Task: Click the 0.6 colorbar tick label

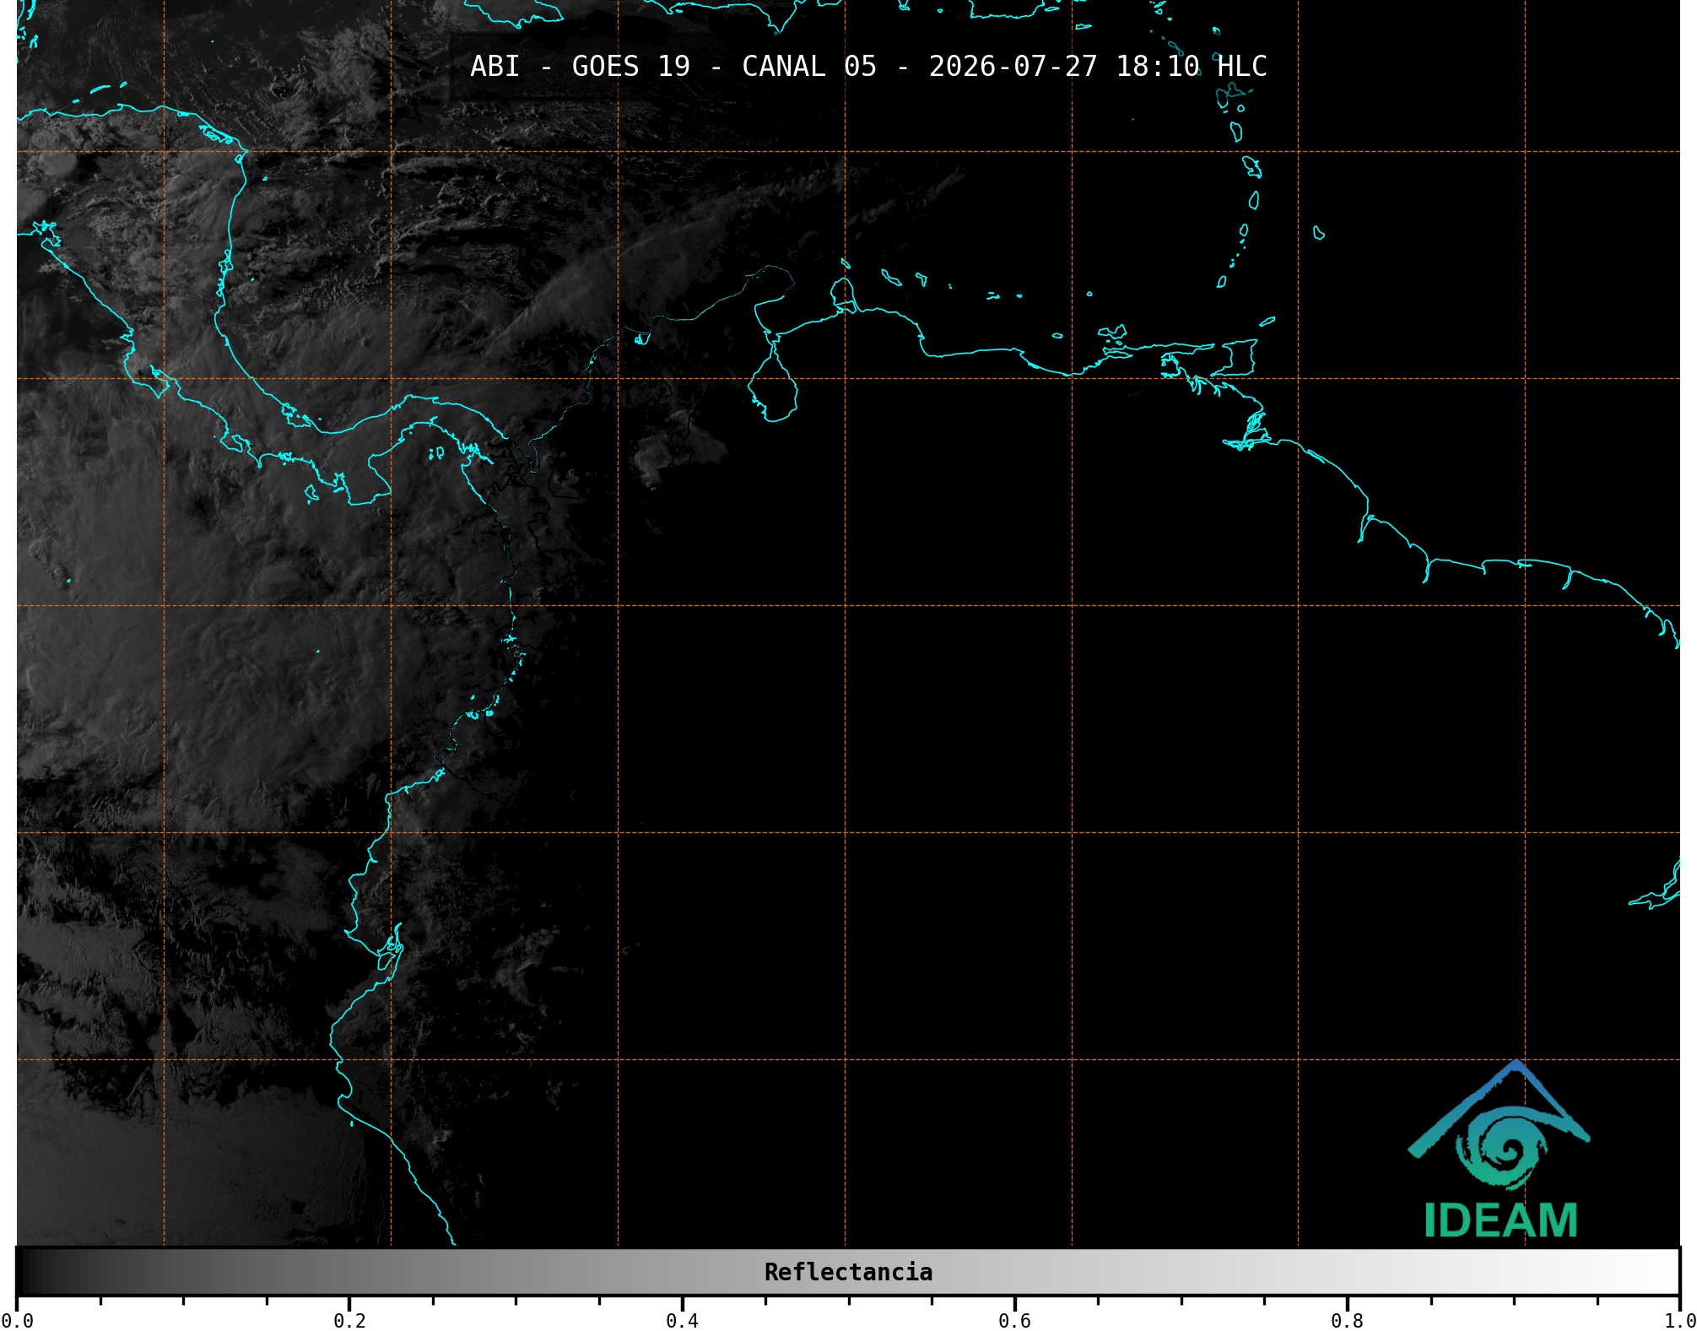Action: point(1014,1321)
